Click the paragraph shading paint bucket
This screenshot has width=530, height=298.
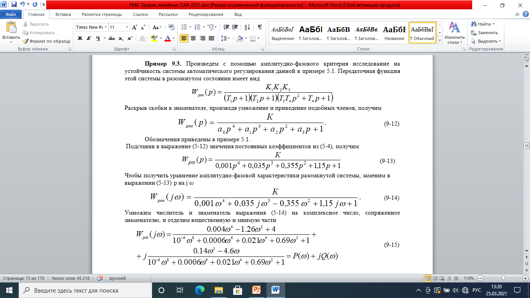click(x=240, y=38)
